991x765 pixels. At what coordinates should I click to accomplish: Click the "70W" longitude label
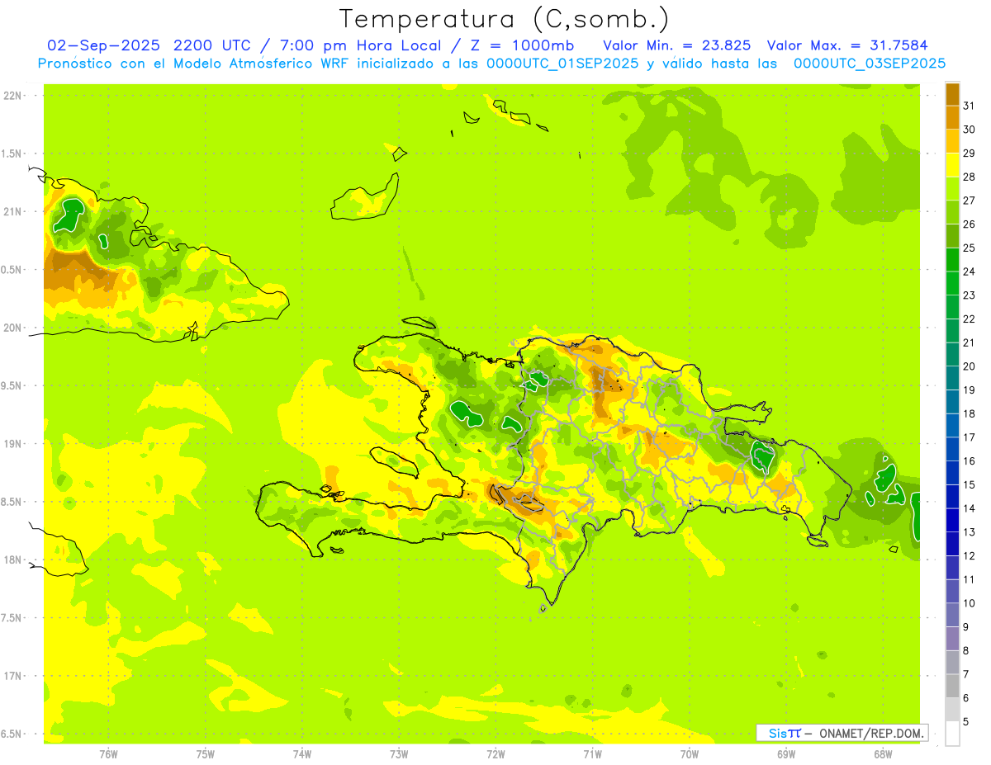(x=690, y=754)
